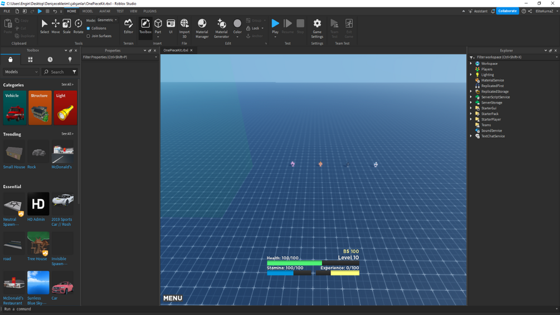Open the Tree House link
This screenshot has width=560, height=315.
tap(37, 259)
